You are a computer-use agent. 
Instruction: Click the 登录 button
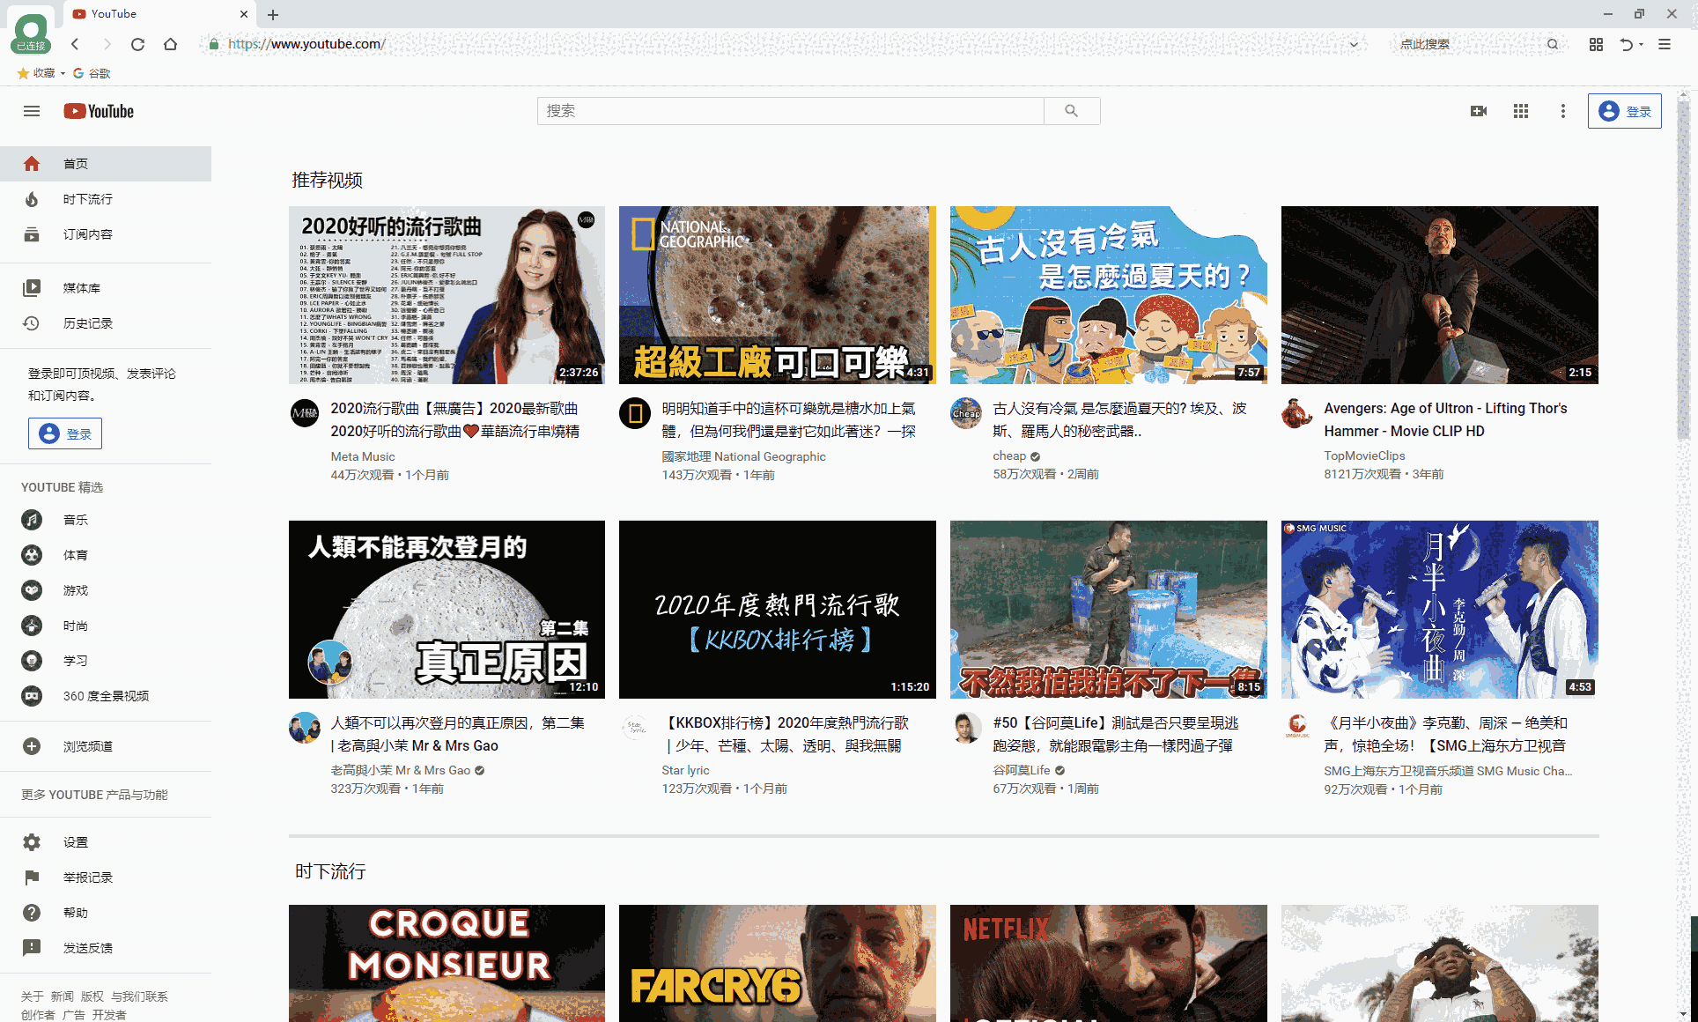1625,111
